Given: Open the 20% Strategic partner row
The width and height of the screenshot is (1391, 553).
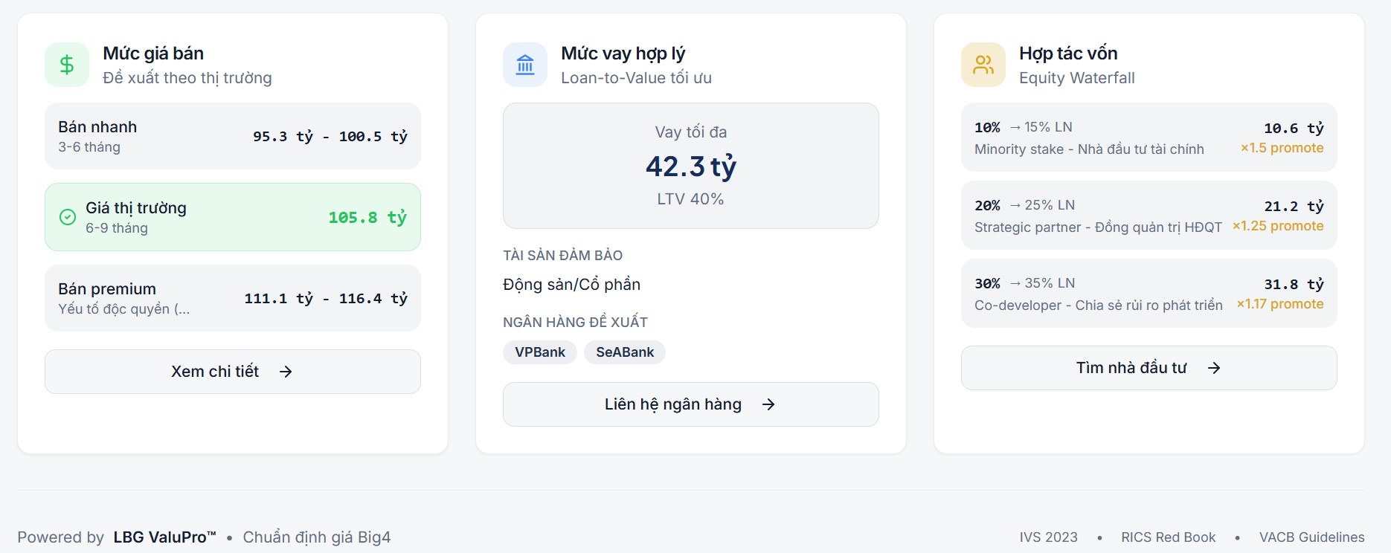Looking at the screenshot, I should [x=1149, y=216].
